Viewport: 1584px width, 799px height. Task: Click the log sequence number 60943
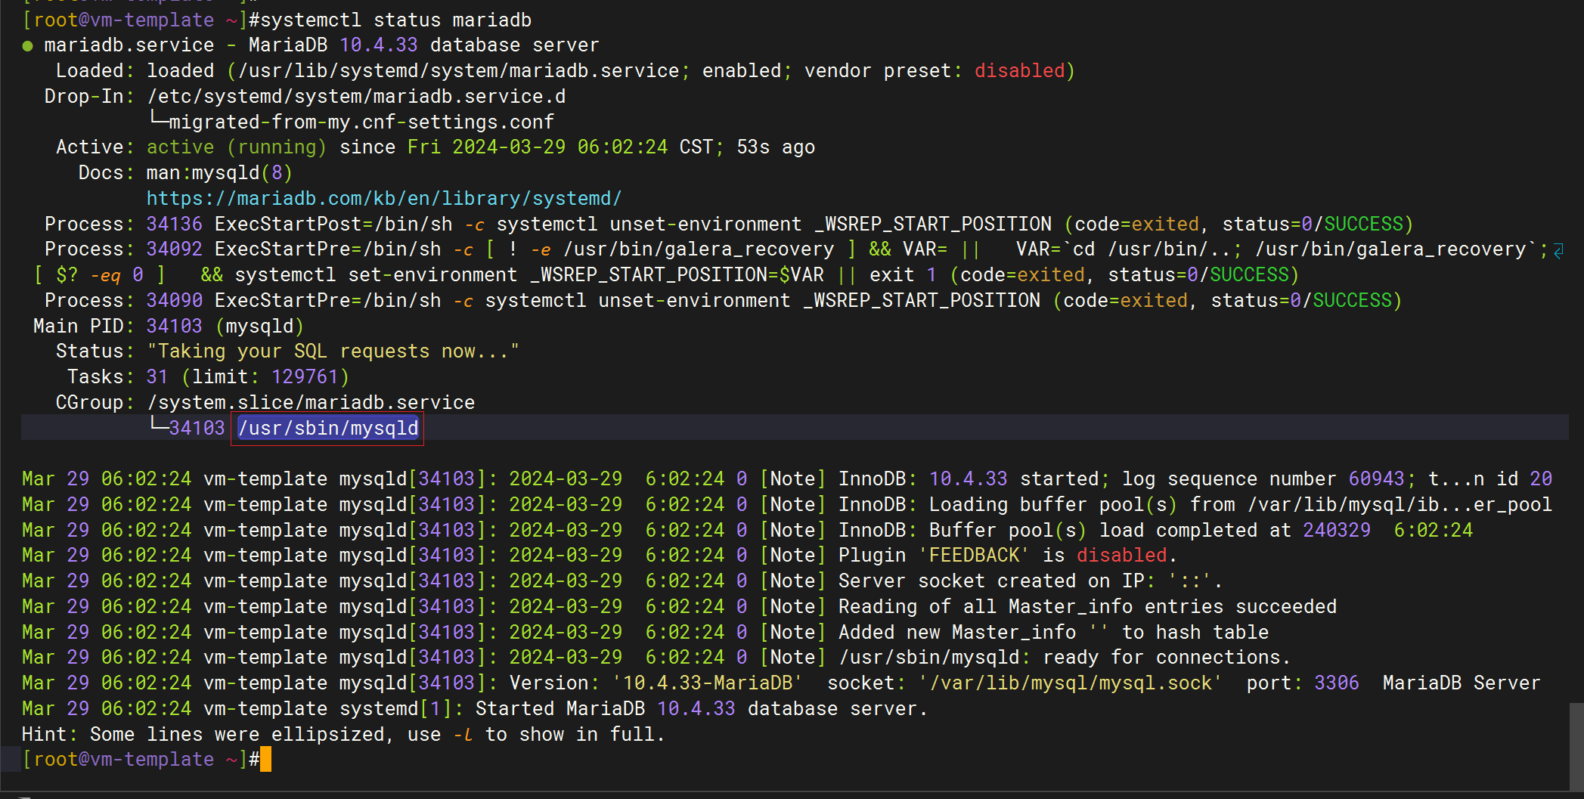click(1377, 479)
